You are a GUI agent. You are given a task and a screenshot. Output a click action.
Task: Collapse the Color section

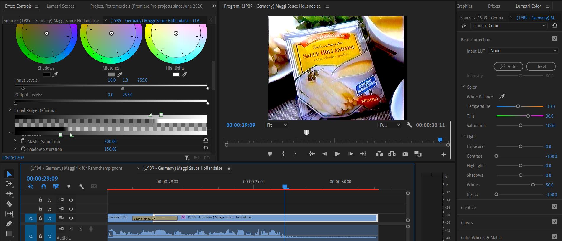click(x=463, y=87)
